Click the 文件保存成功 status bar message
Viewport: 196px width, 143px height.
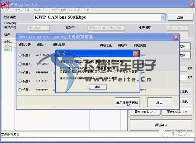[11, 134]
